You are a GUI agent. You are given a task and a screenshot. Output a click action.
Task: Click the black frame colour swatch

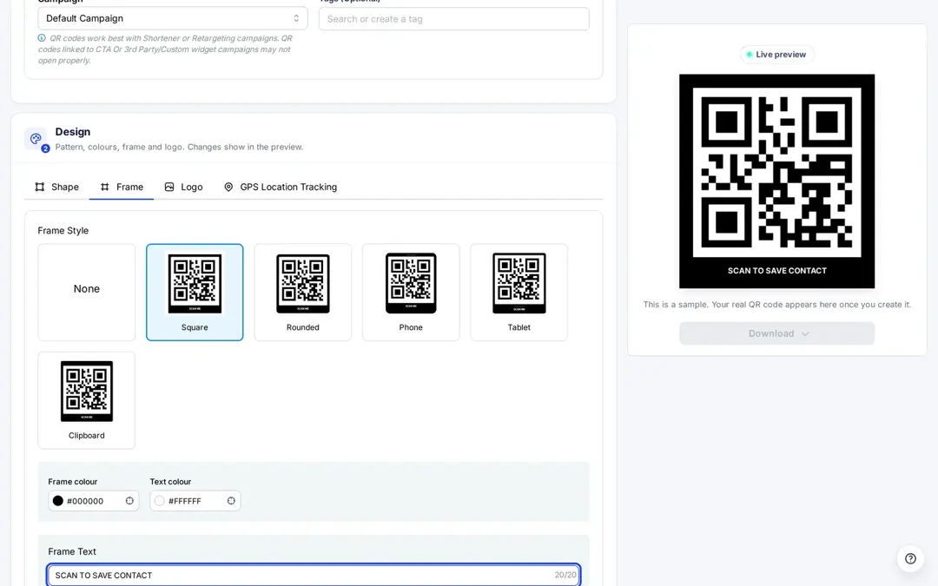click(58, 501)
